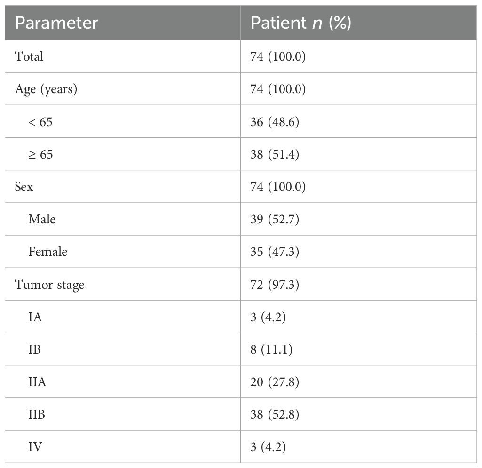482x468 pixels.
Task: Select the < 65 age row
Action: pyautogui.click(x=40, y=122)
